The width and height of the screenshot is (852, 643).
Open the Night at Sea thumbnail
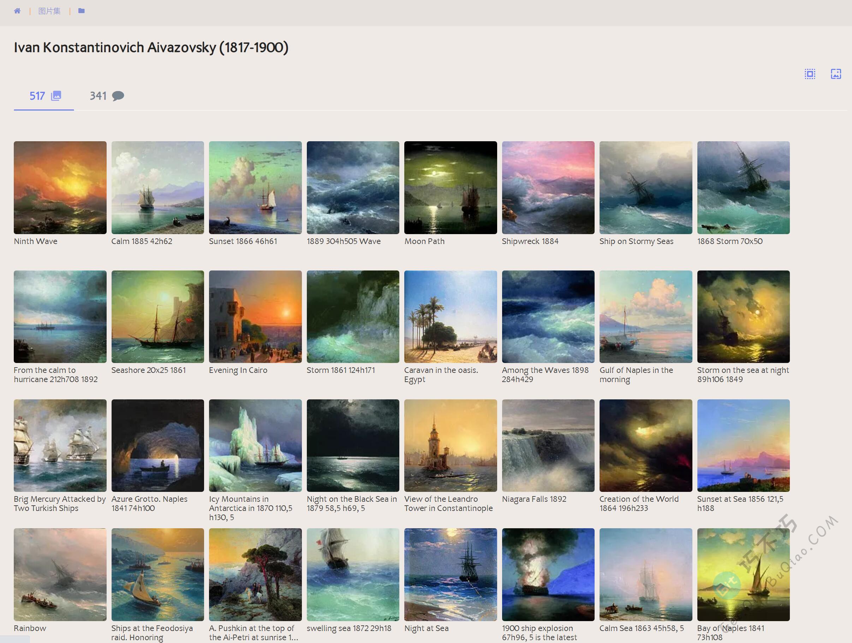coord(451,574)
